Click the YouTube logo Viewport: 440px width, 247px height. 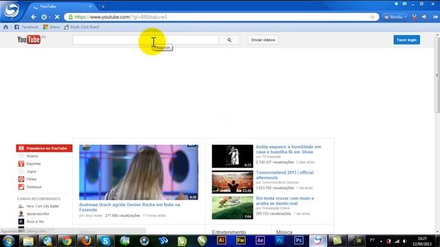[x=29, y=40]
